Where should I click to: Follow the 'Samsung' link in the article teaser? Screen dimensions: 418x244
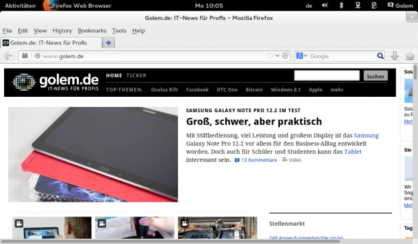tap(366, 135)
